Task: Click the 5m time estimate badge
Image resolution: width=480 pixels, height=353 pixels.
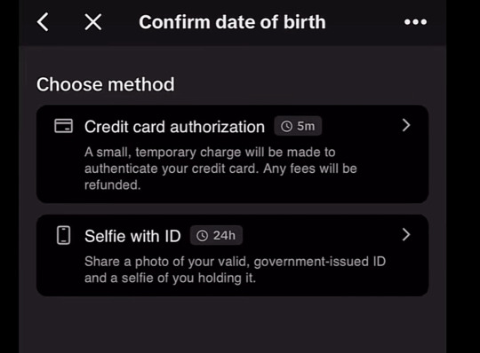Action: (298, 126)
